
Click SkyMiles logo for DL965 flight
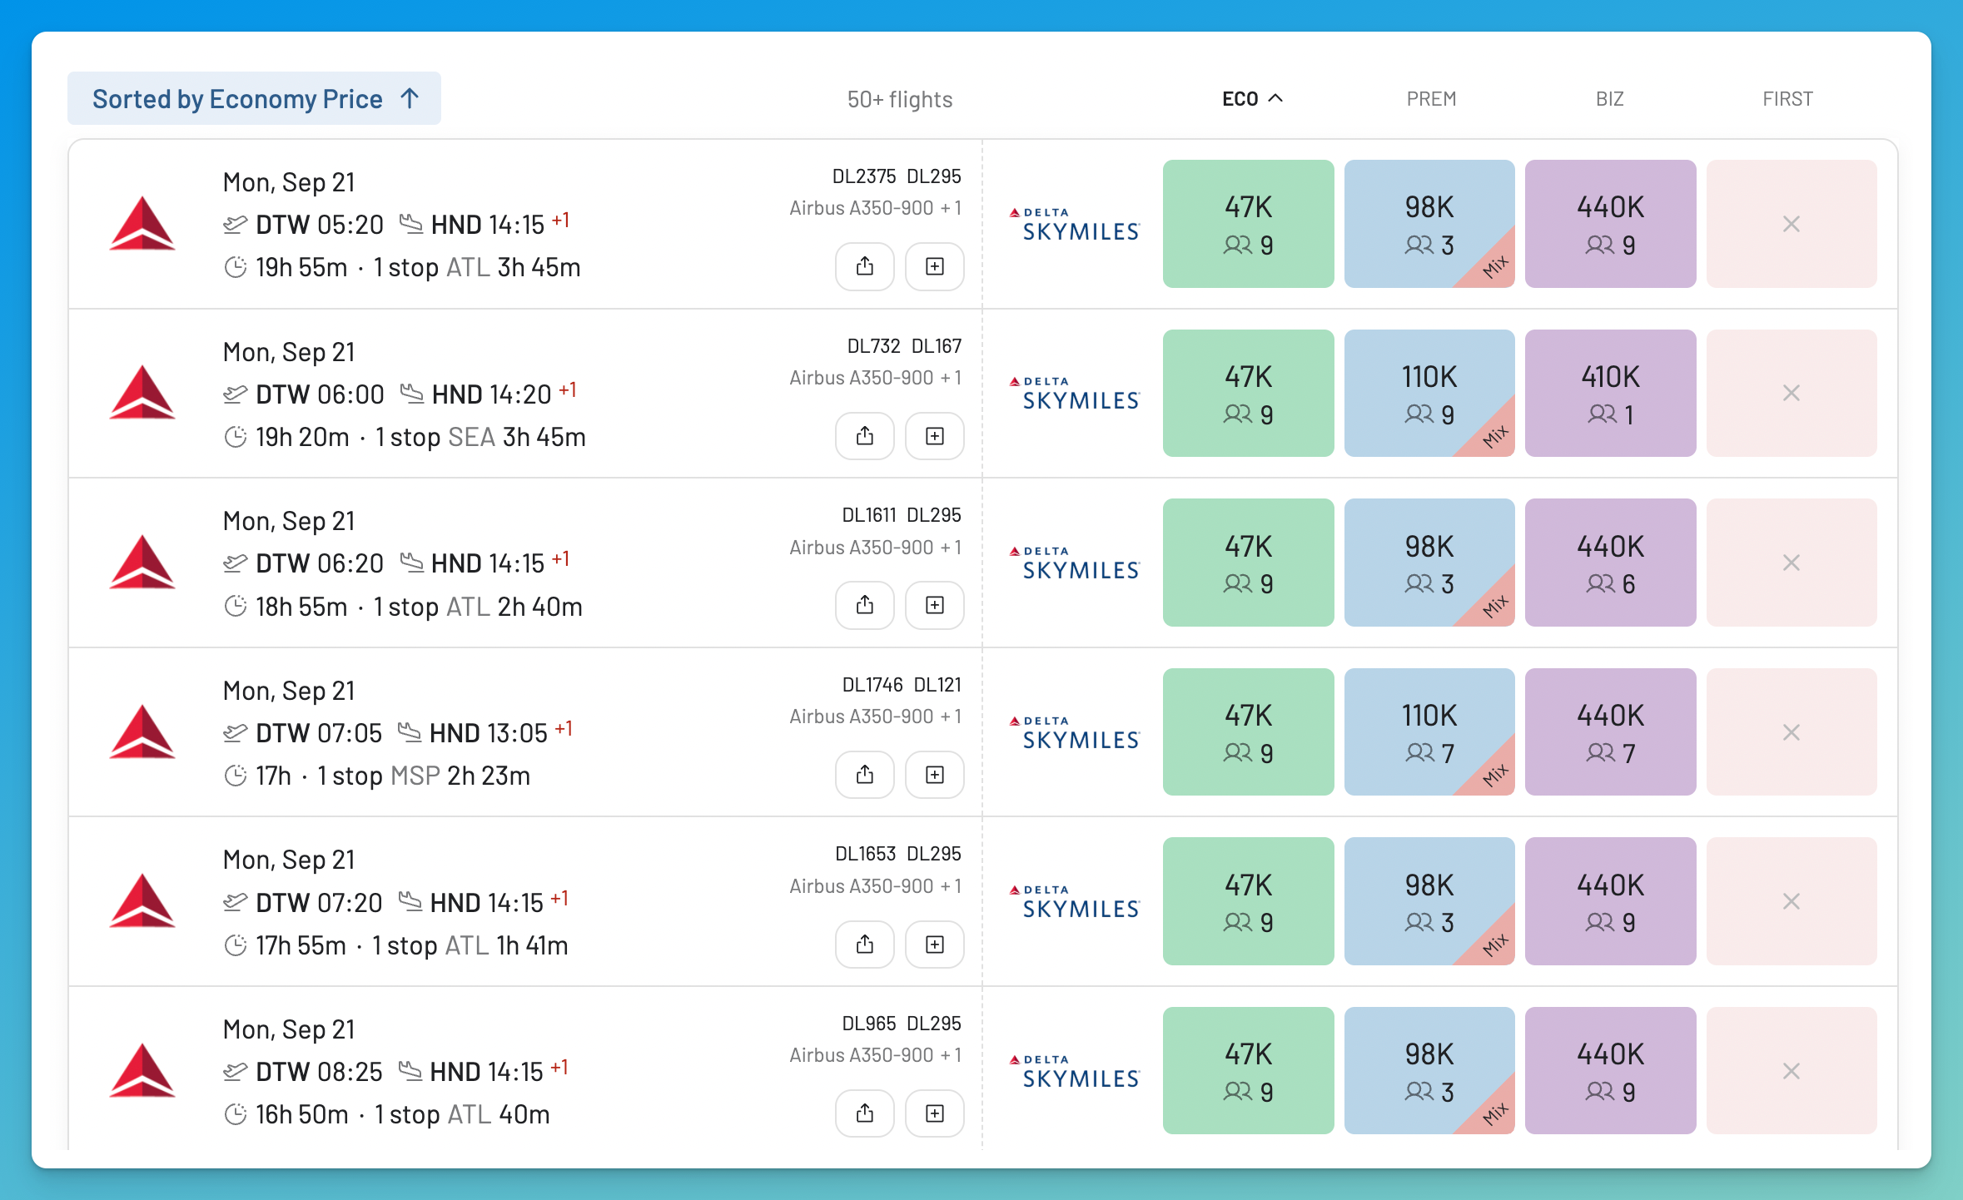[x=1074, y=1071]
